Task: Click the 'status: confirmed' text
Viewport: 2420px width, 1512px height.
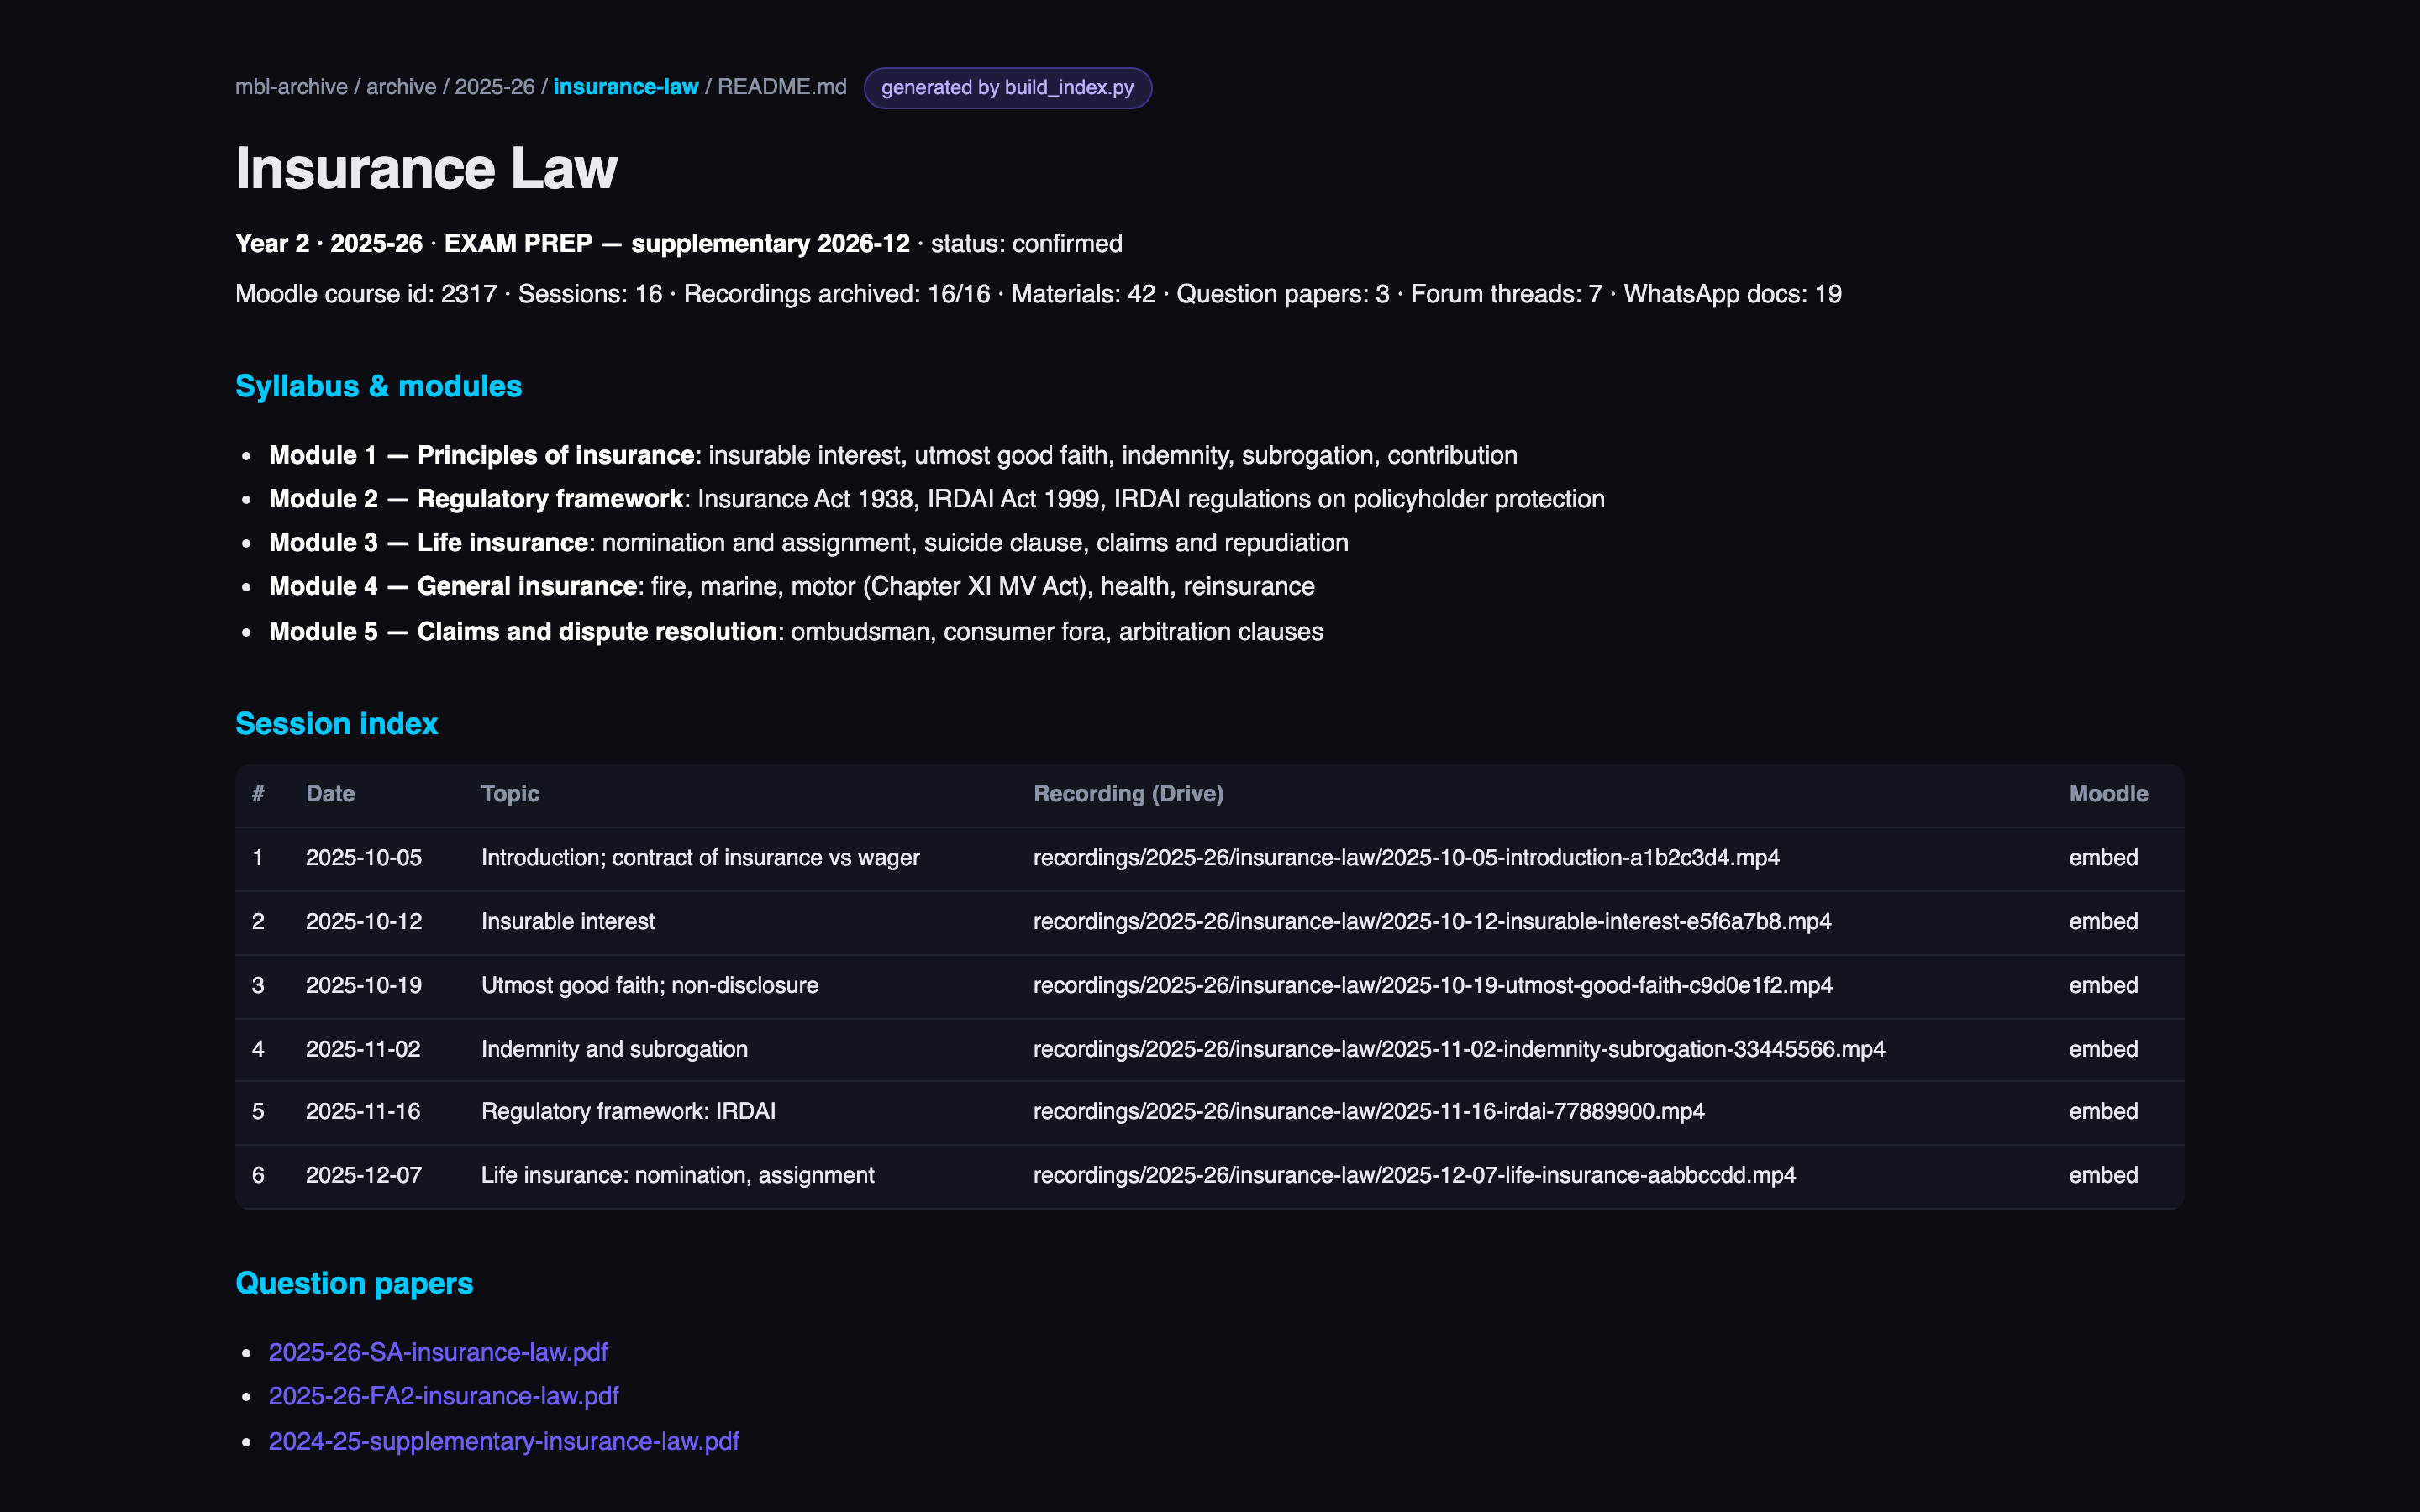Action: 1026,244
